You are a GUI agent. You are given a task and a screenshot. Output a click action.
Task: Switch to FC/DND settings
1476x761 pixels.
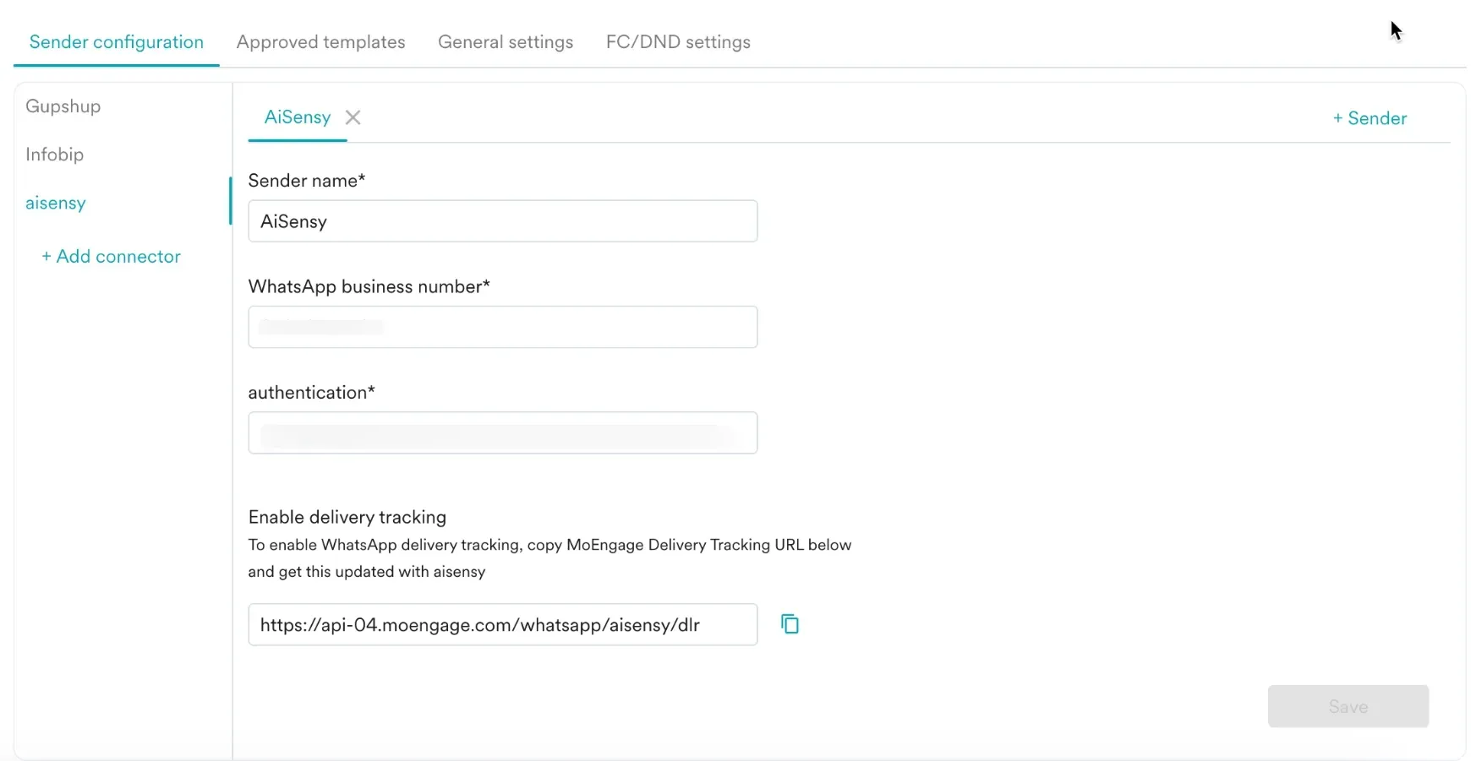(677, 41)
